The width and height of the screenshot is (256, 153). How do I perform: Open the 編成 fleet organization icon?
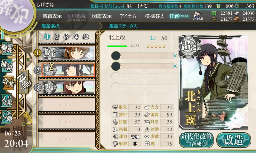[7, 49]
